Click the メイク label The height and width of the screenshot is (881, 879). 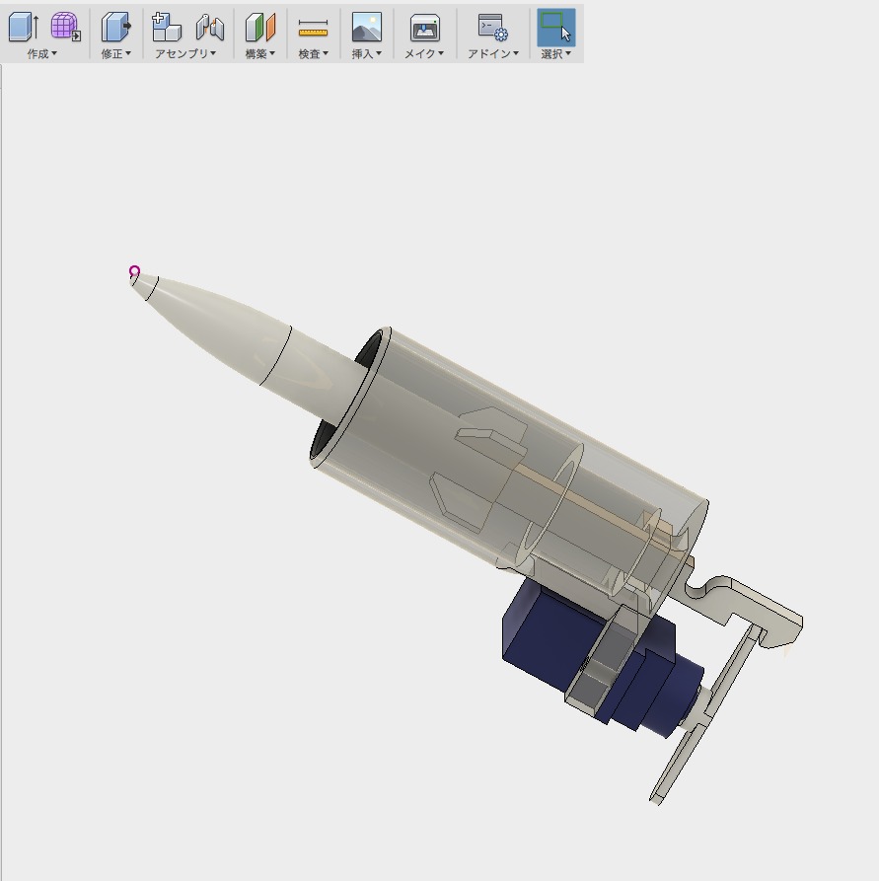point(424,53)
